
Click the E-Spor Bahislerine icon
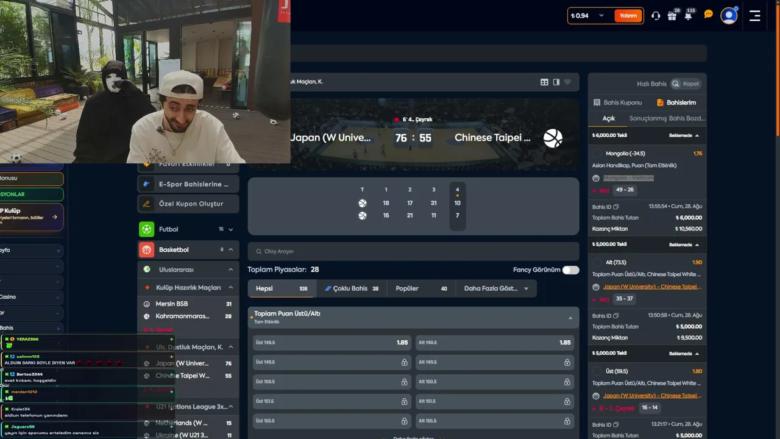(x=146, y=184)
